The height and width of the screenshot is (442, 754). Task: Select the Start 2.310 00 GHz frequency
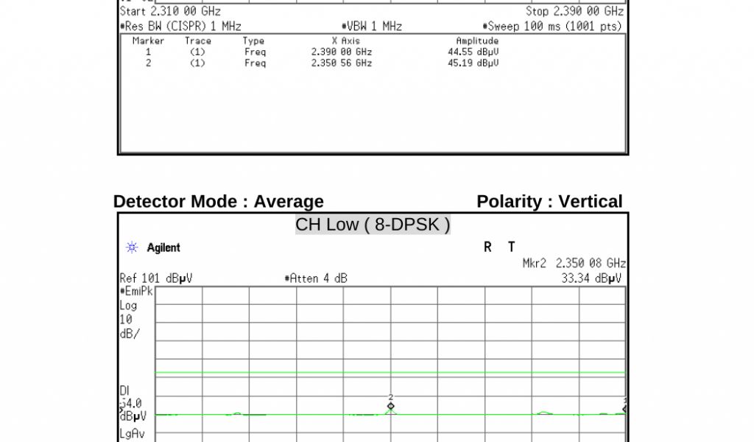170,12
